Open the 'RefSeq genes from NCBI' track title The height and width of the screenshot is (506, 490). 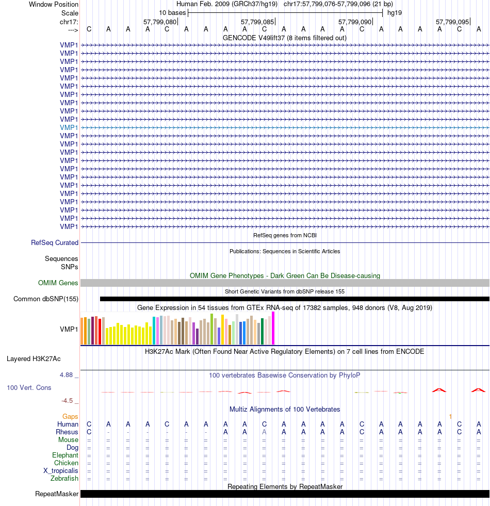click(285, 235)
